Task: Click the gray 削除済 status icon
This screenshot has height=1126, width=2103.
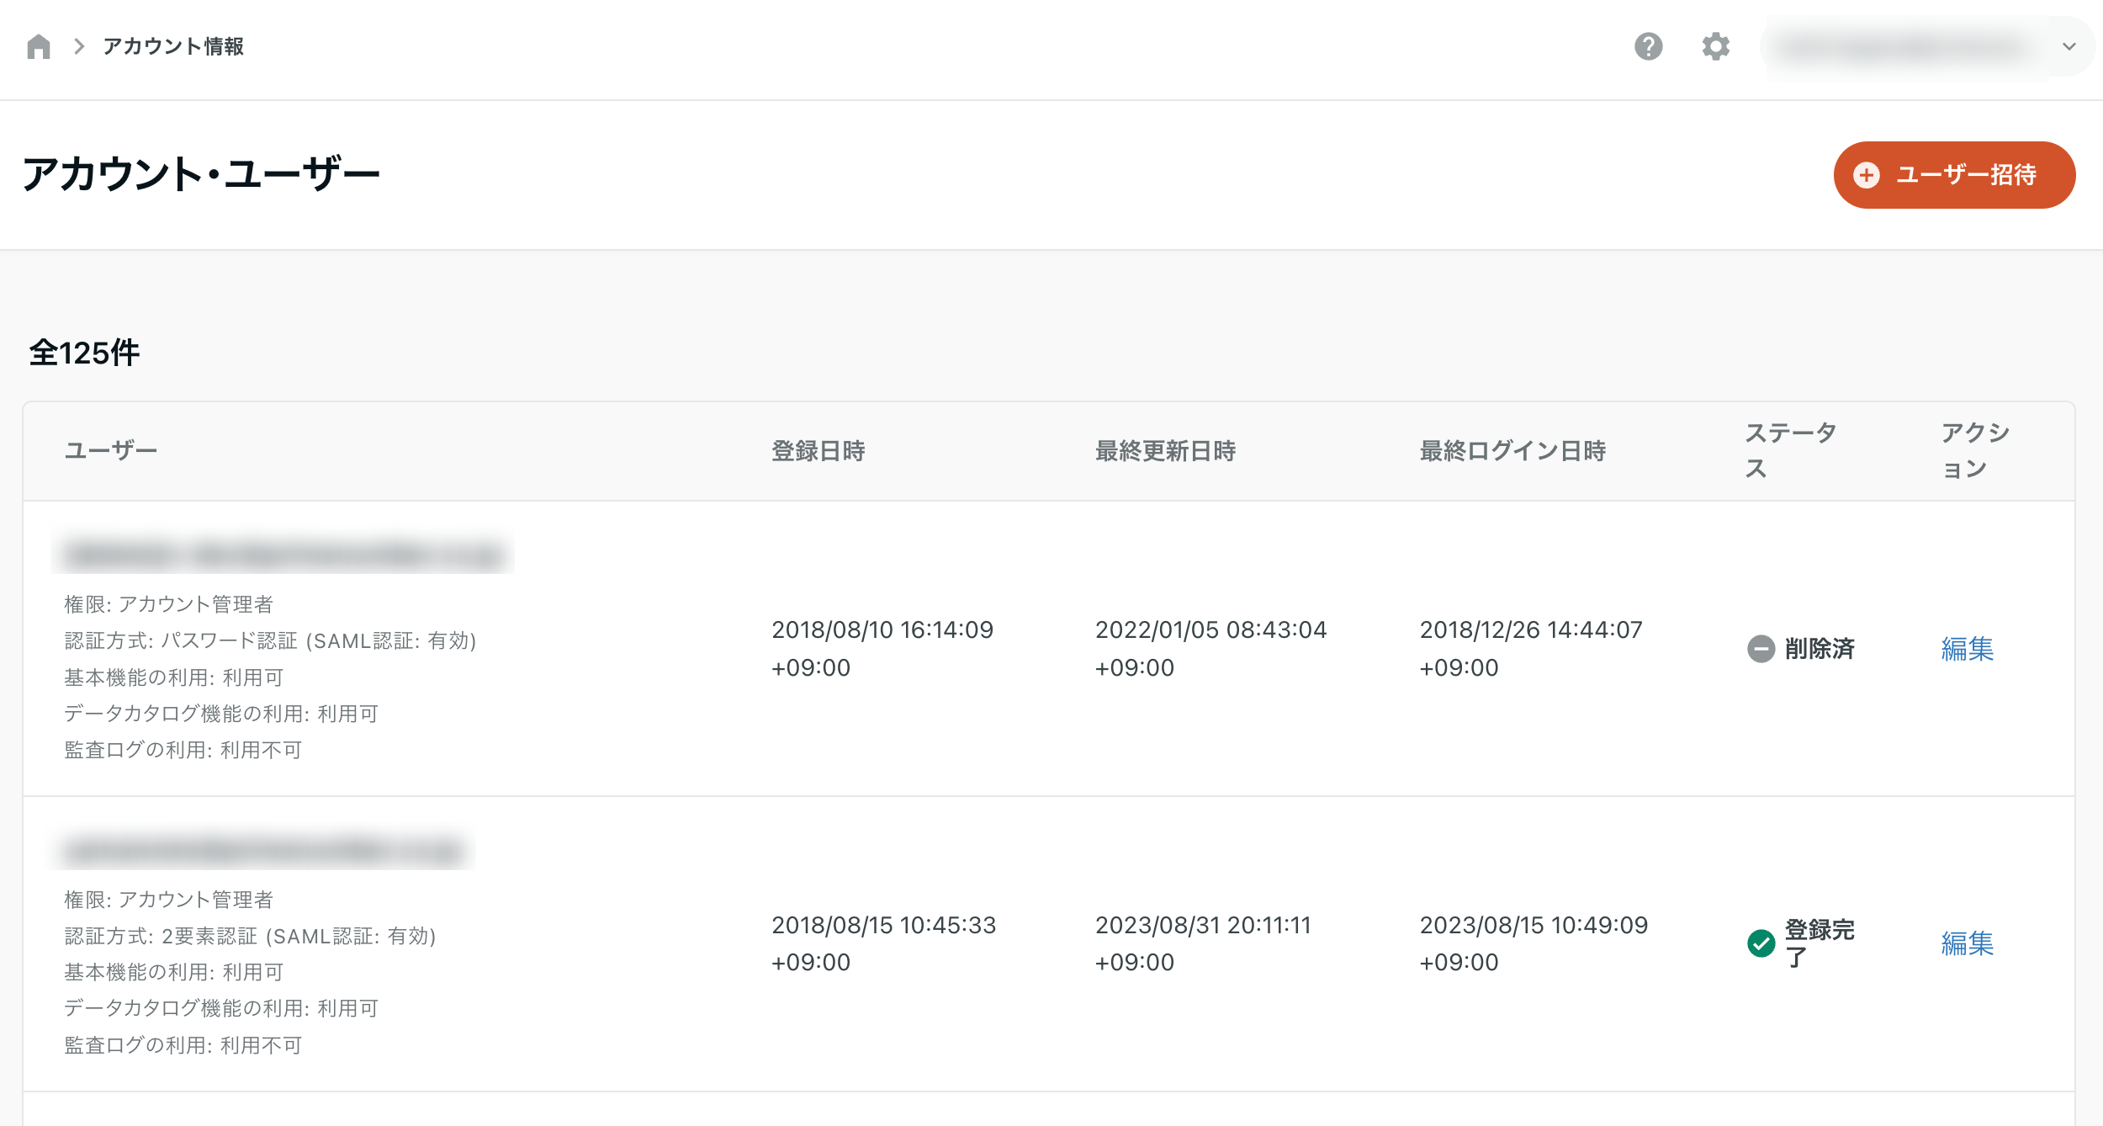Action: tap(1761, 649)
